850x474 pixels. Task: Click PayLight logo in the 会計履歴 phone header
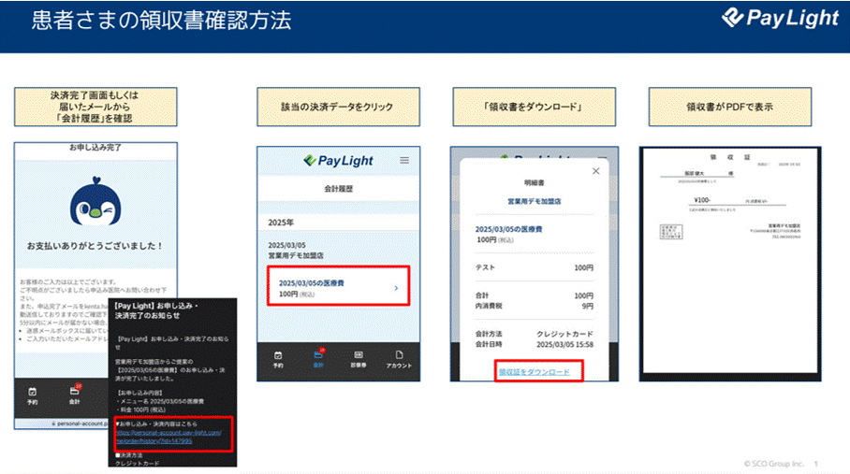[338, 160]
